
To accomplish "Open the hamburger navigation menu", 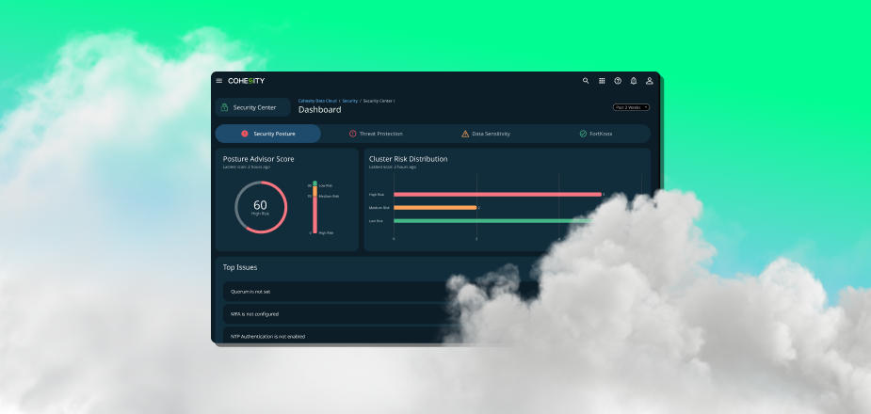I will 218,81.
